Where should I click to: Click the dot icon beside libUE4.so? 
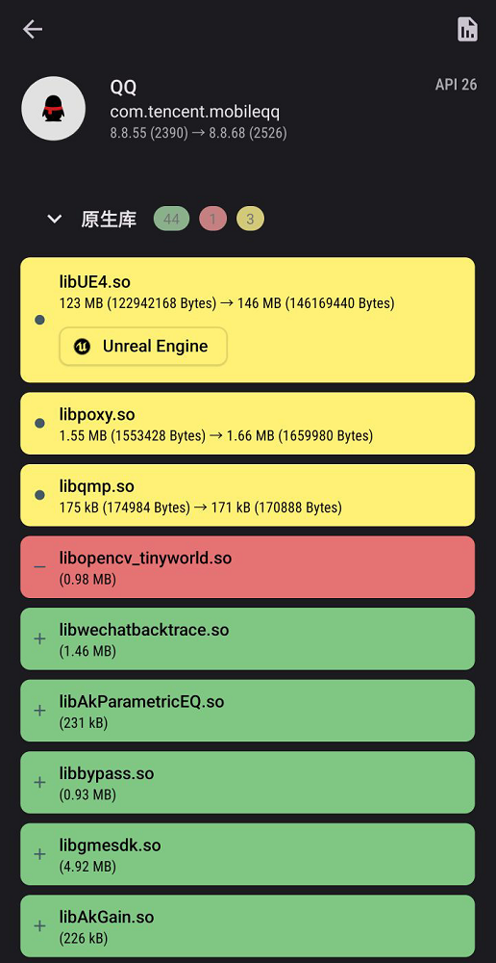[39, 320]
